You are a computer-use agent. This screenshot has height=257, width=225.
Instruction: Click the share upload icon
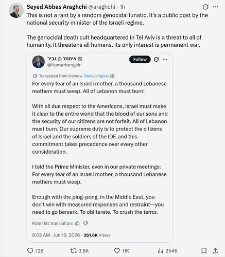coord(215,251)
